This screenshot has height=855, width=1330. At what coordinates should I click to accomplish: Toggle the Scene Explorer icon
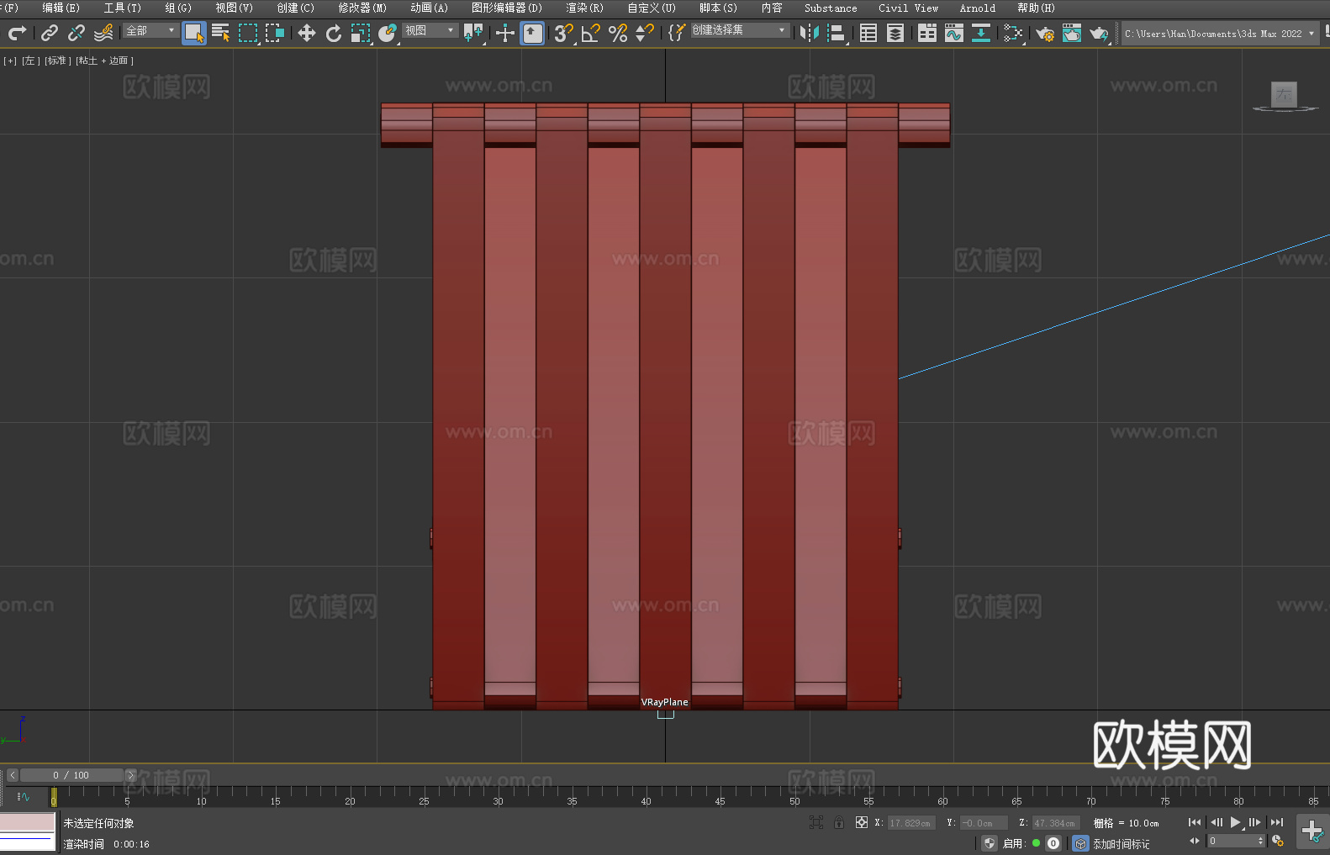[x=868, y=33]
